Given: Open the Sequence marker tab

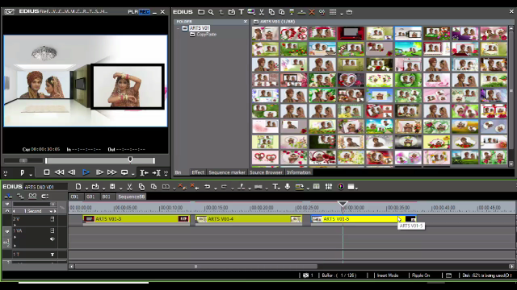Looking at the screenshot, I should [x=227, y=172].
